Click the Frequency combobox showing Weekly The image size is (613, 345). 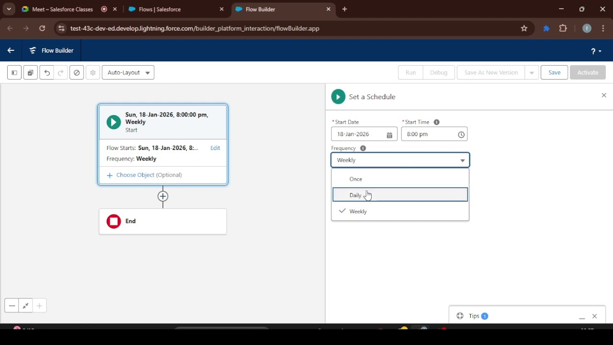[400, 160]
